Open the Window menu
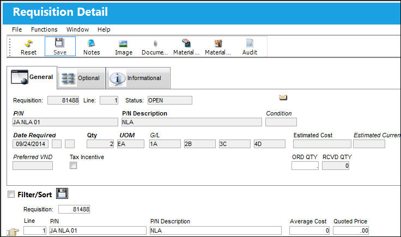Viewport: 401px width, 237px height. coord(77,29)
